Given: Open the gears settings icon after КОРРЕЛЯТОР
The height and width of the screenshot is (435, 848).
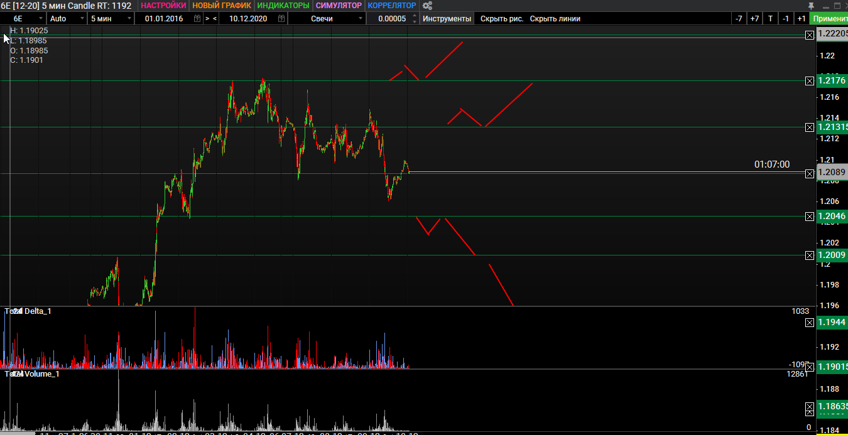Looking at the screenshot, I should pyautogui.click(x=427, y=6).
